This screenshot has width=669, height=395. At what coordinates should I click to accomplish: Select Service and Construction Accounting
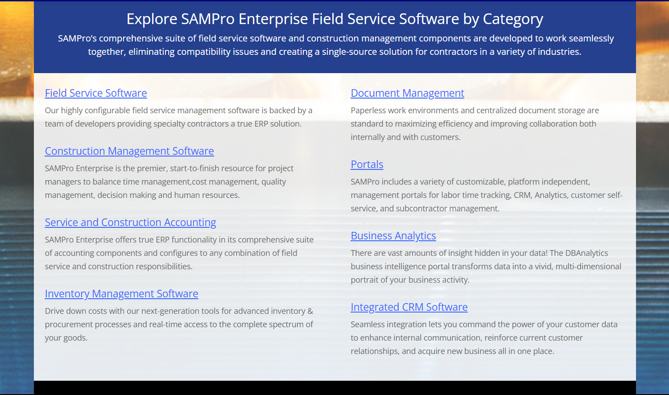click(x=130, y=222)
